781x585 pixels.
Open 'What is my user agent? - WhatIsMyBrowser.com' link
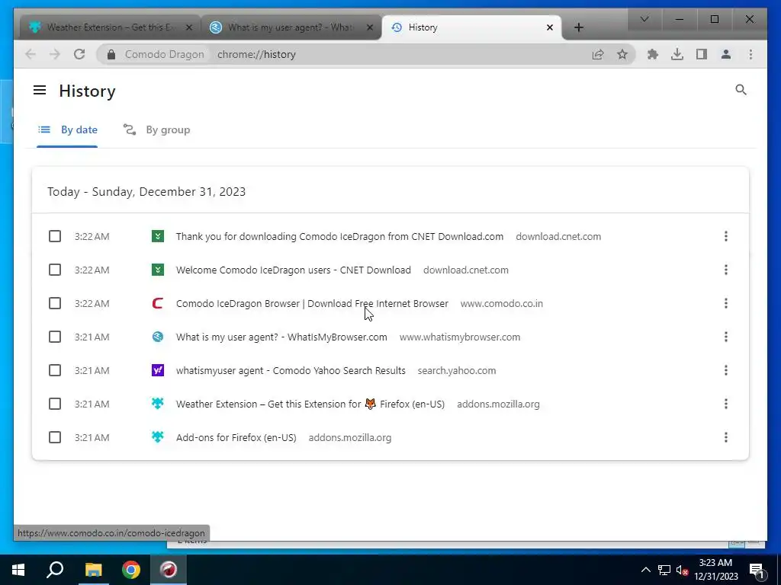[x=281, y=337]
